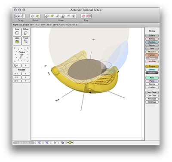This screenshot has width=172, height=162.
Task: Click the home view icon in bottom bar
Action: [x=55, y=143]
